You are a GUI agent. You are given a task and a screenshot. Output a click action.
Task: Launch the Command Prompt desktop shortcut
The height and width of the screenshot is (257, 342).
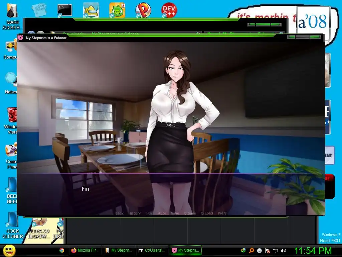tap(65, 10)
